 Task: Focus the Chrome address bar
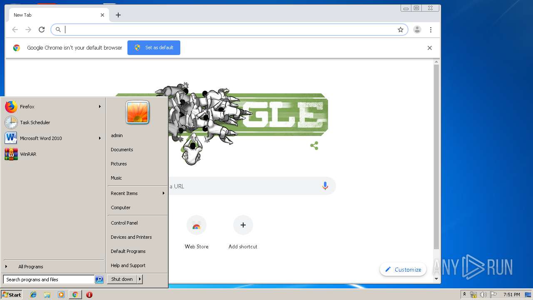pyautogui.click(x=229, y=30)
